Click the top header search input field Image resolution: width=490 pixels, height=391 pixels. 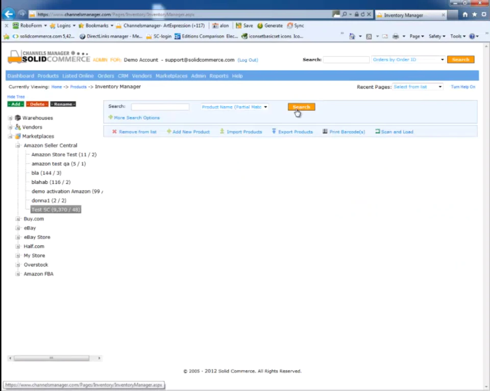click(x=346, y=59)
